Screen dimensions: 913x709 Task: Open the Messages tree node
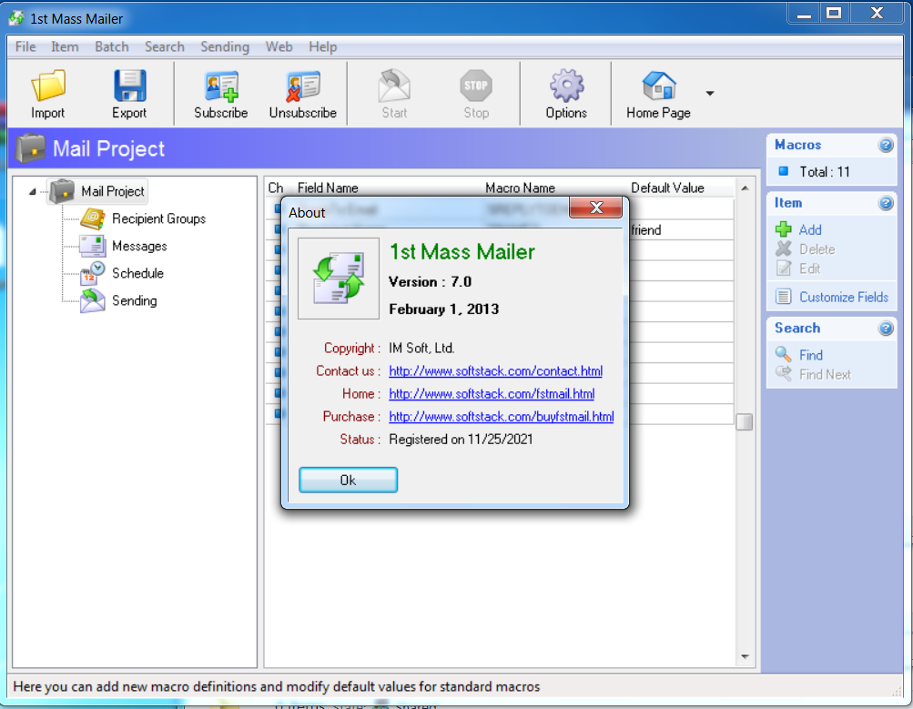pyautogui.click(x=139, y=246)
